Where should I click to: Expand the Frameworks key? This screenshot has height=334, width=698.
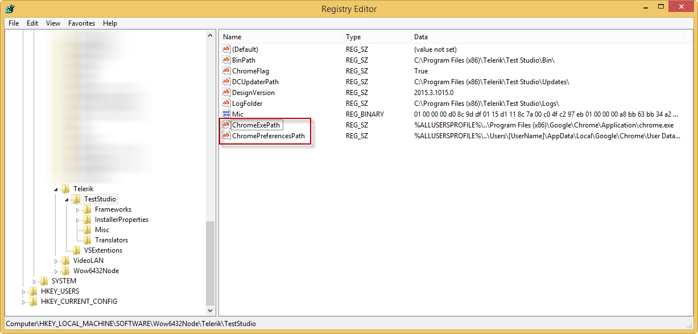coord(78,209)
